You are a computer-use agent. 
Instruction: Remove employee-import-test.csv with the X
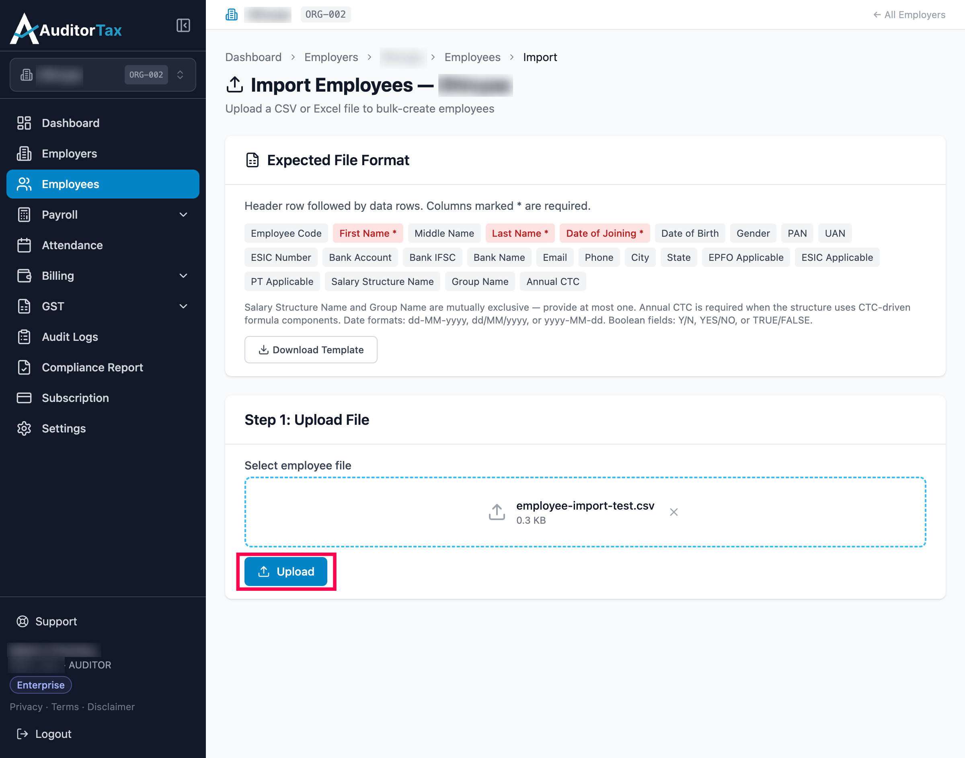pos(674,512)
